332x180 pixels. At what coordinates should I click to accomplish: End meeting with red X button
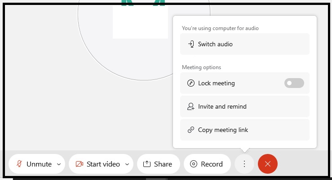(268, 164)
